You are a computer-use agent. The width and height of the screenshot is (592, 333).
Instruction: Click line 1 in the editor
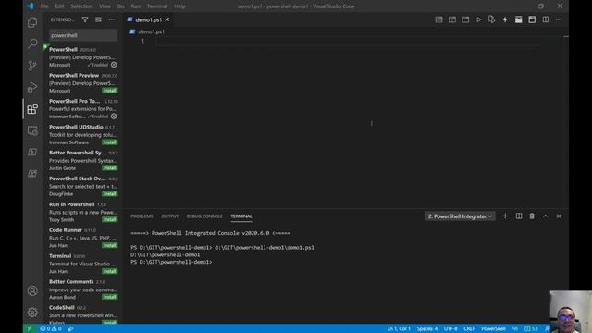pos(348,41)
